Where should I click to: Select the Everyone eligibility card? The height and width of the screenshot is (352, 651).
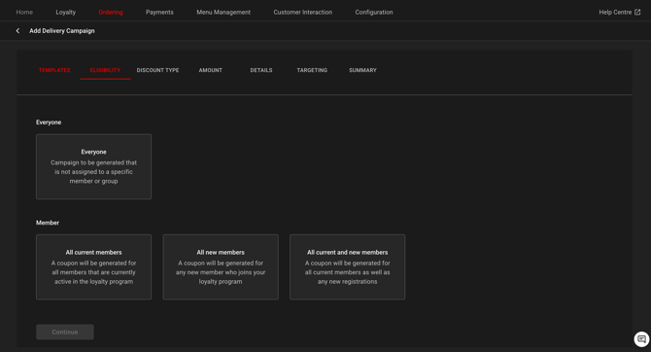(x=94, y=166)
